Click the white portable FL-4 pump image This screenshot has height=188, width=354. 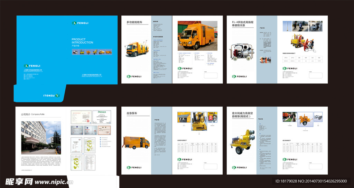(x=242, y=53)
